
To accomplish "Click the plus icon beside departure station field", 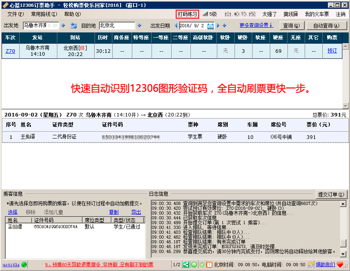I will 63,26.
